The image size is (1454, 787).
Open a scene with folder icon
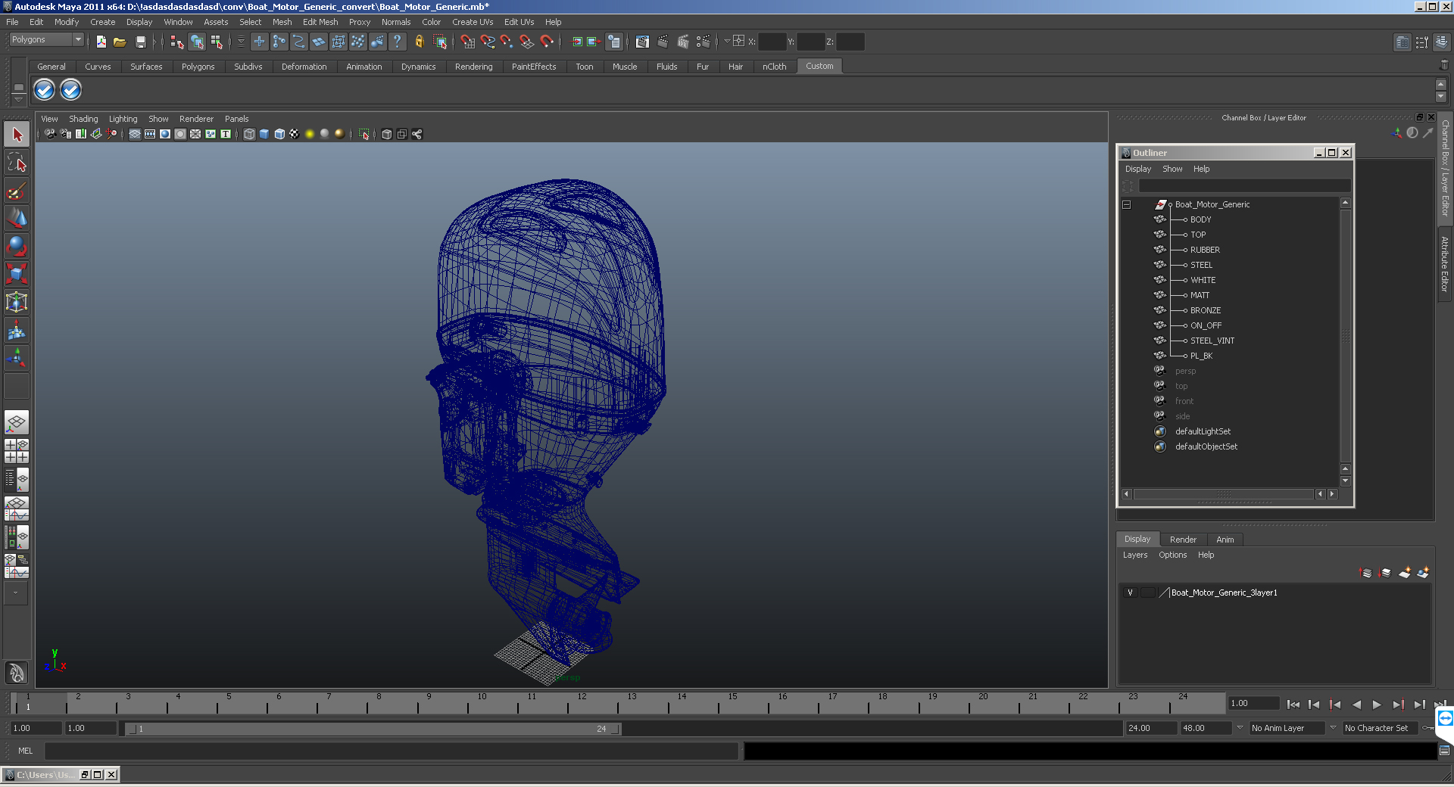tap(120, 42)
